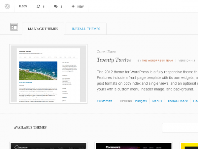The height and width of the screenshot is (149, 198).
Task: Open the Widgets options link
Action: (141, 101)
